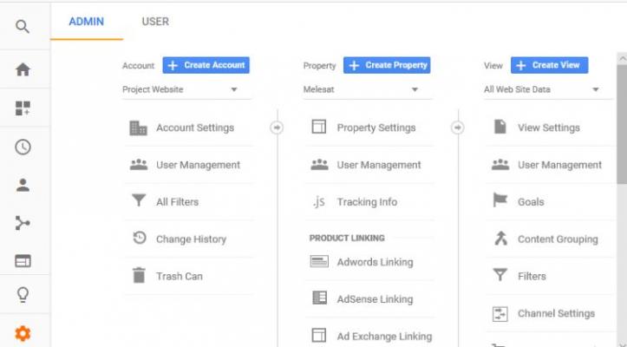Open View Settings link
This screenshot has height=347, width=627.
click(549, 128)
